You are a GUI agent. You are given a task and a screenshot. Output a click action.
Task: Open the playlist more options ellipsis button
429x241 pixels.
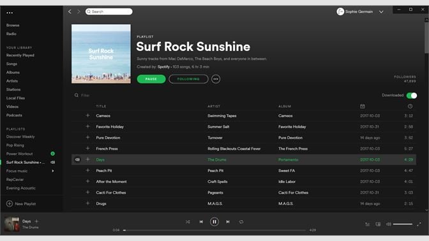click(x=216, y=79)
